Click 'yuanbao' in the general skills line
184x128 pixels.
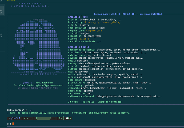118,66
